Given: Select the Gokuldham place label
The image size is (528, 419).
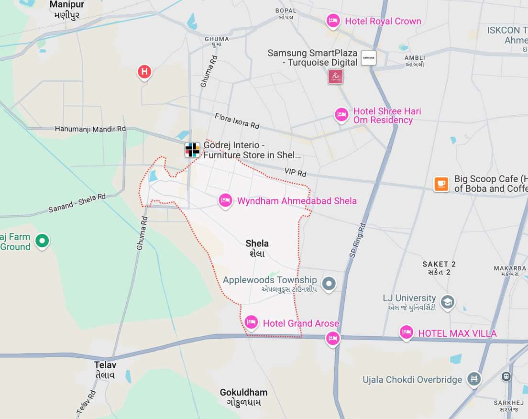Looking at the screenshot, I should coord(244,397).
